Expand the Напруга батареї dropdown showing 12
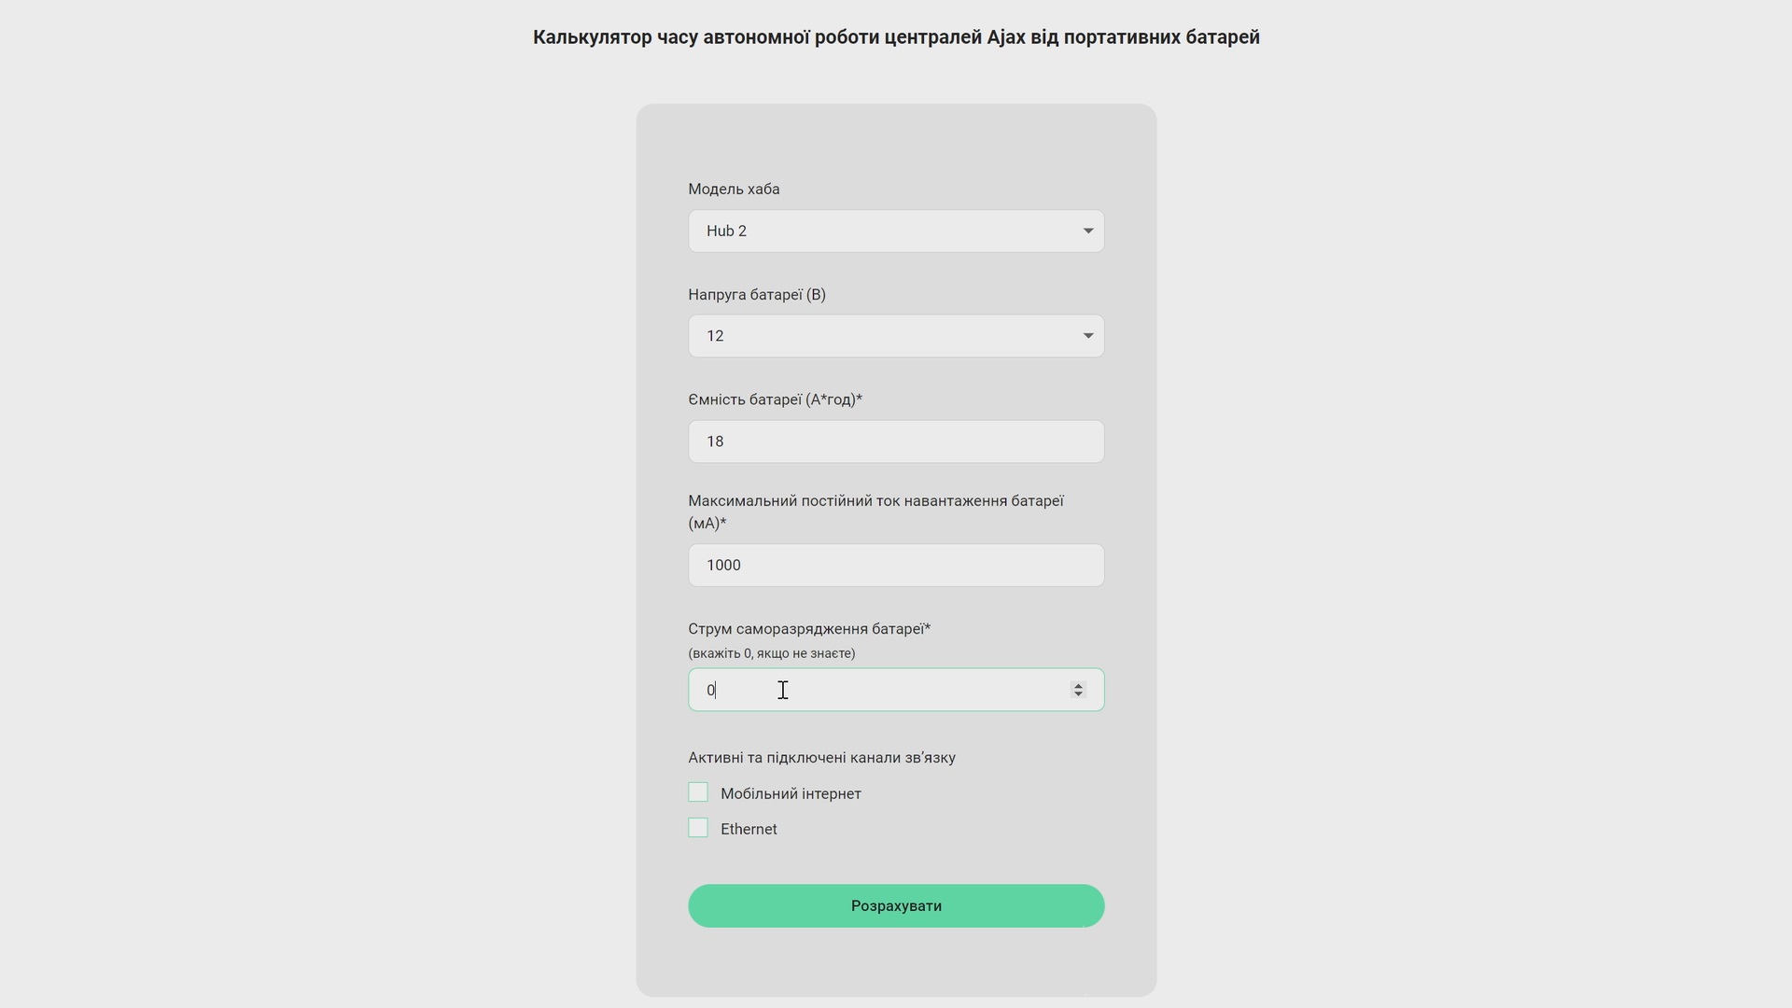 pyautogui.click(x=896, y=336)
